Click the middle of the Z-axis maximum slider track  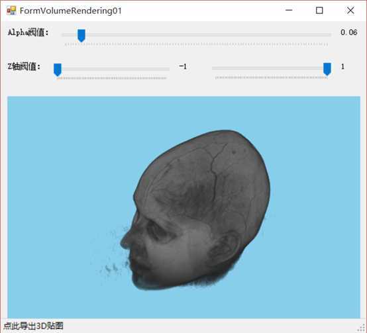272,68
